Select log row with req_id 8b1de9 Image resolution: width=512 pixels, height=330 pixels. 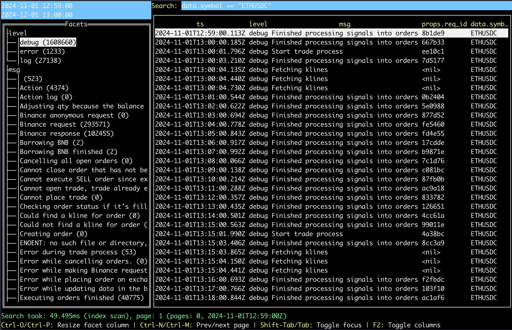coord(331,33)
